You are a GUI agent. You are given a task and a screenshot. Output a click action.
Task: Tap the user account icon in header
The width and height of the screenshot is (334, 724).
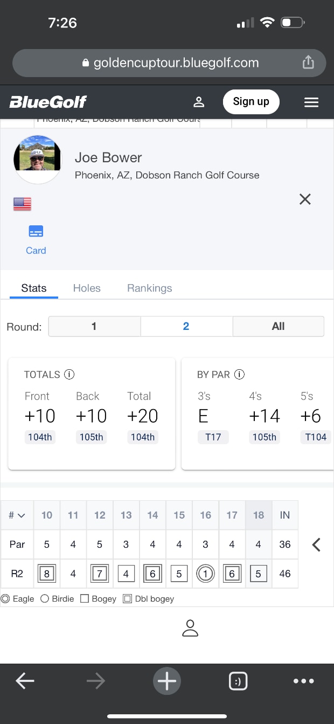199,102
